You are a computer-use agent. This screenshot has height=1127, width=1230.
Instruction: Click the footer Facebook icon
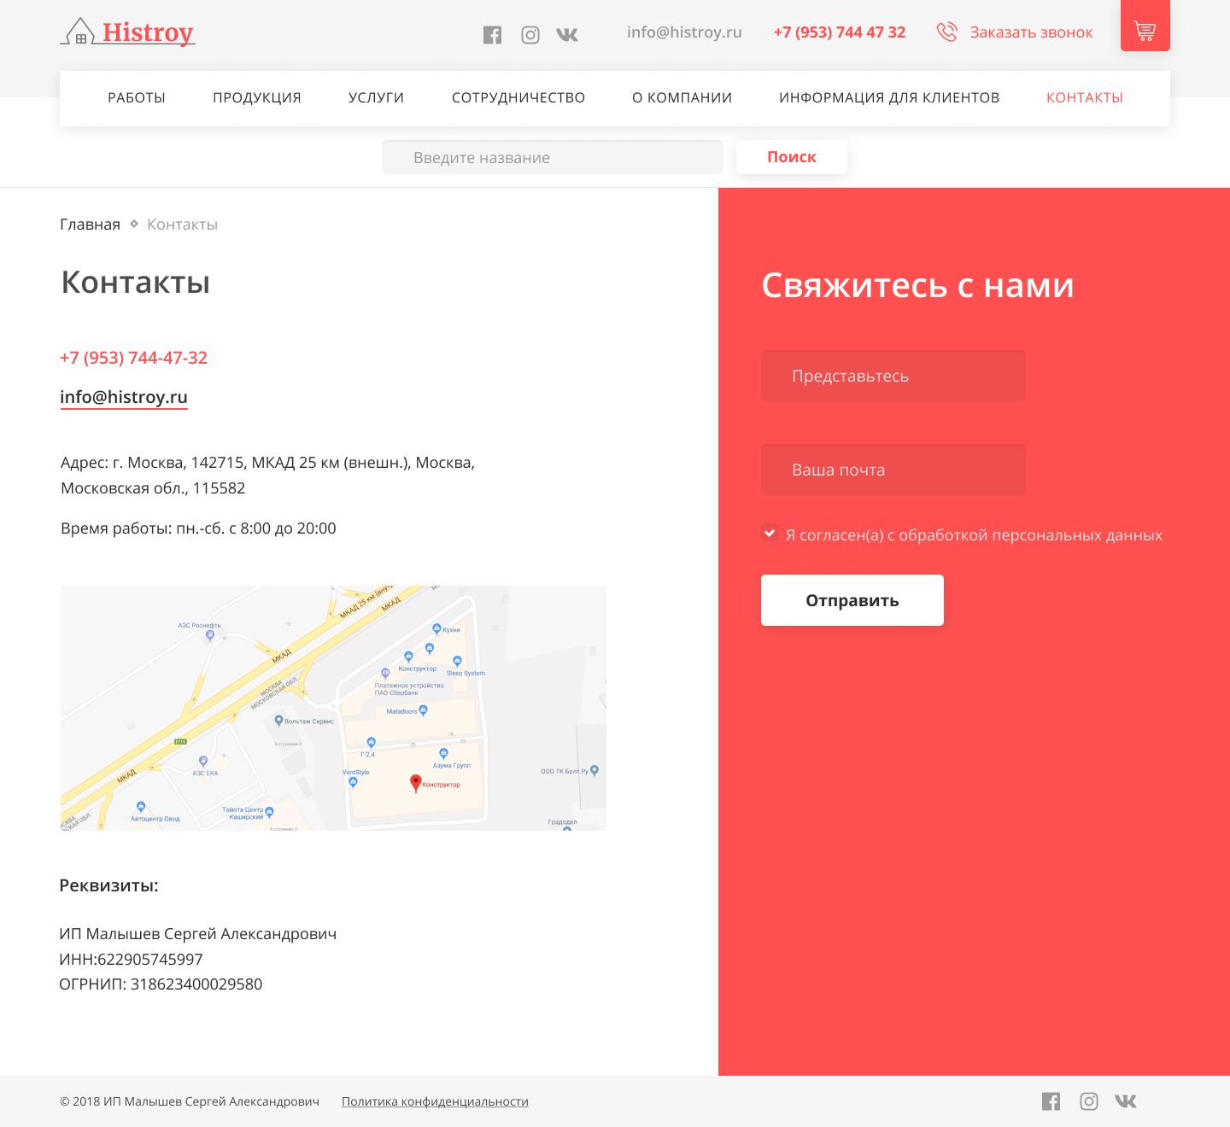(1051, 1101)
